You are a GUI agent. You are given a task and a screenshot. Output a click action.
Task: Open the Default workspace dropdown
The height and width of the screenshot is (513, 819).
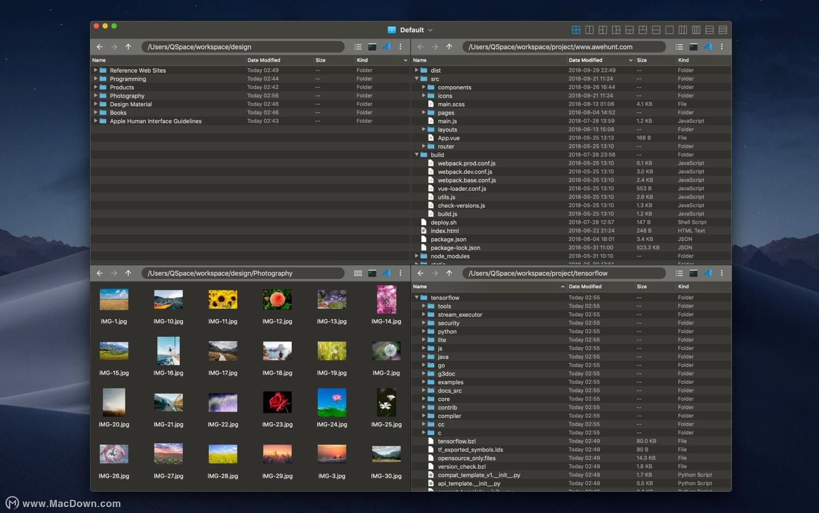tap(411, 30)
